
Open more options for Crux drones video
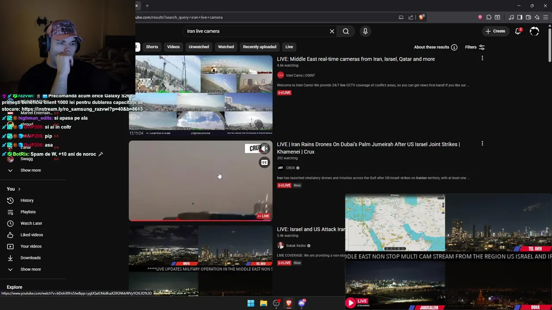coord(482,143)
